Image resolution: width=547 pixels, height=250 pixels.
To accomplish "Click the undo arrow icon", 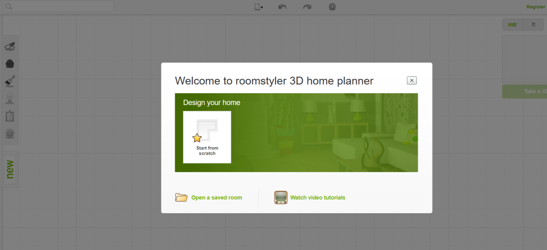I will 283,7.
